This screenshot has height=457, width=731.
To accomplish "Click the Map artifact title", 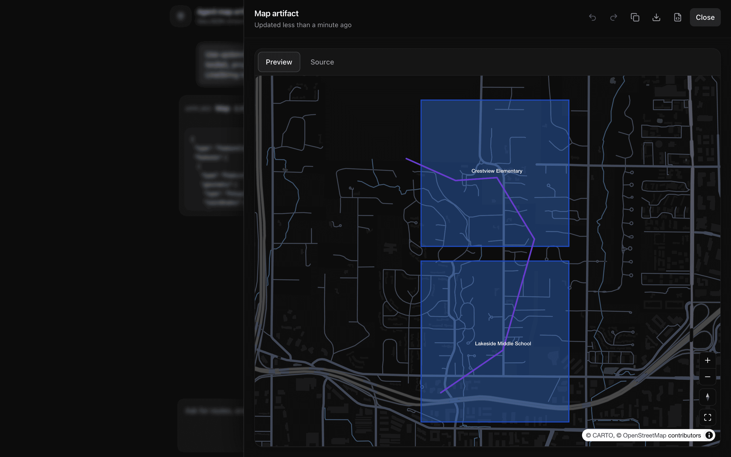I will [276, 13].
